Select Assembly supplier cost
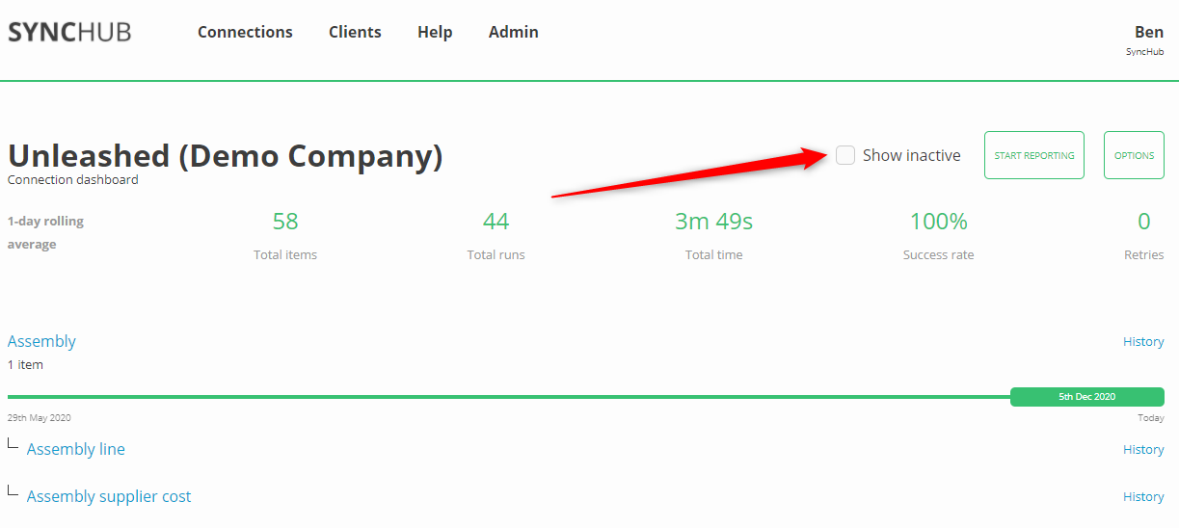 pos(109,496)
